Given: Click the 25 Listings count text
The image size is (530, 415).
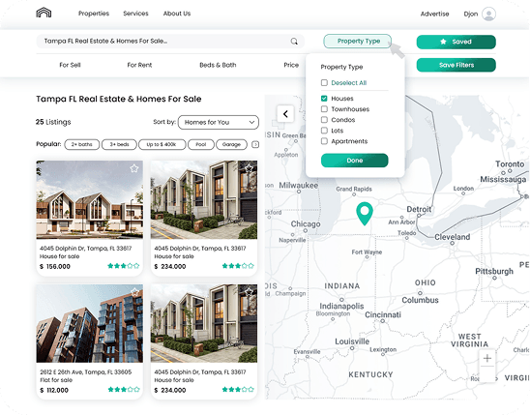Looking at the screenshot, I should (x=53, y=122).
